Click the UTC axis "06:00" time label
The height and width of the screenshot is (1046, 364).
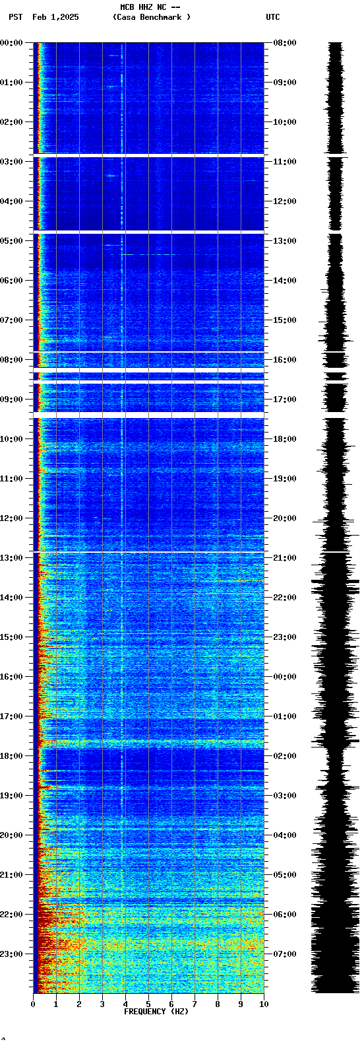[285, 915]
